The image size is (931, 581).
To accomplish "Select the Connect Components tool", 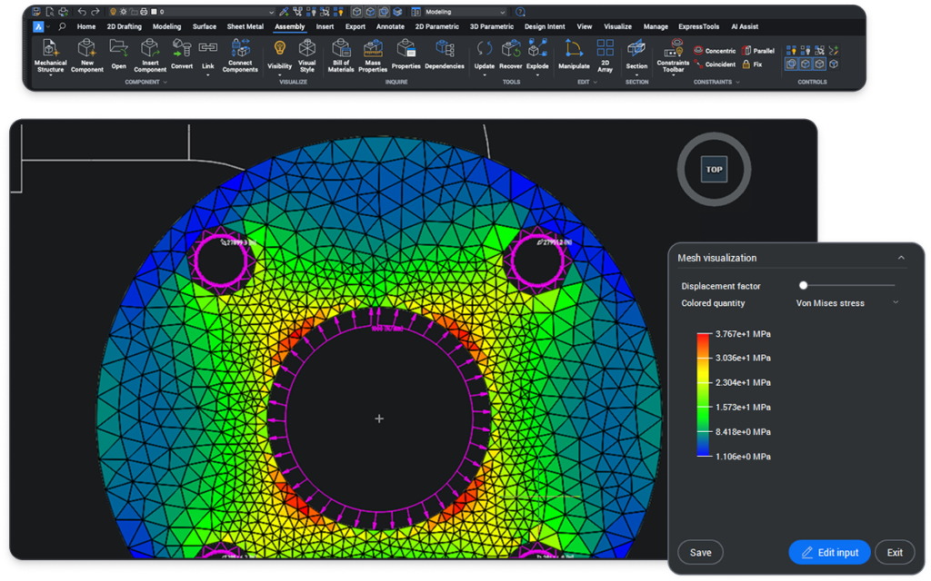I will tap(239, 56).
